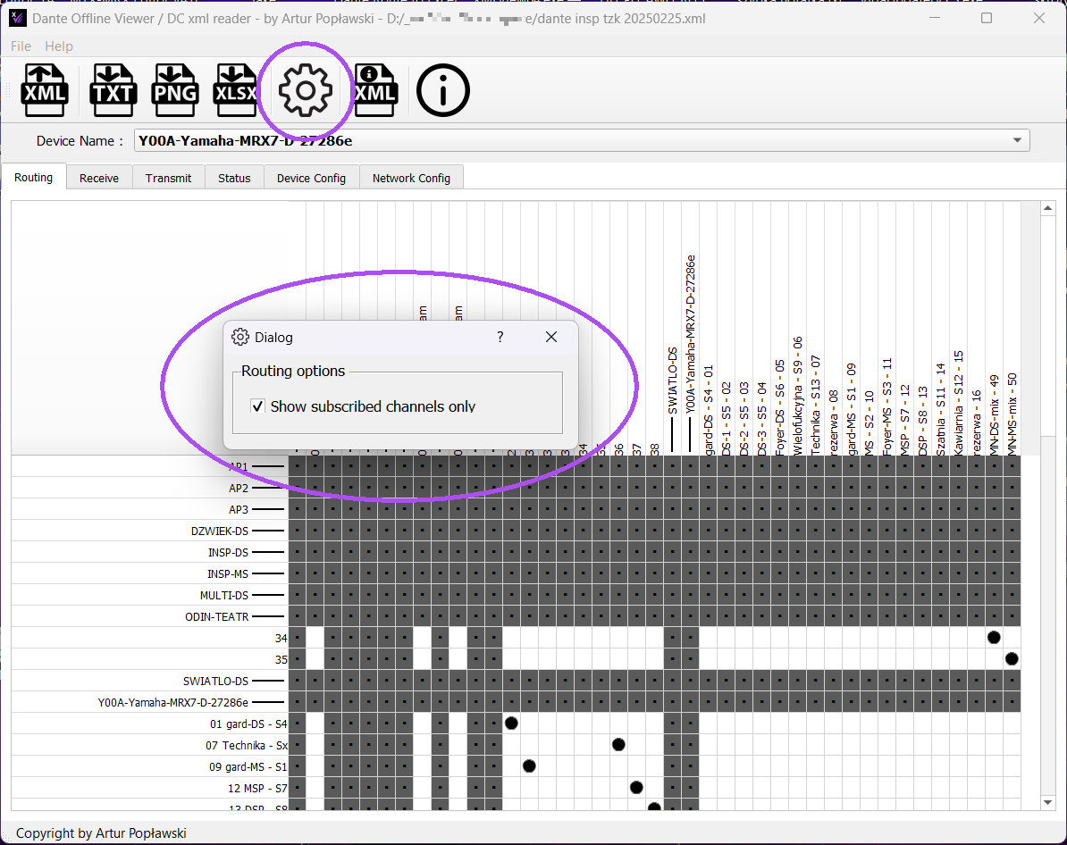Click subscription dot in row 34
The height and width of the screenshot is (845, 1067).
pyautogui.click(x=994, y=638)
